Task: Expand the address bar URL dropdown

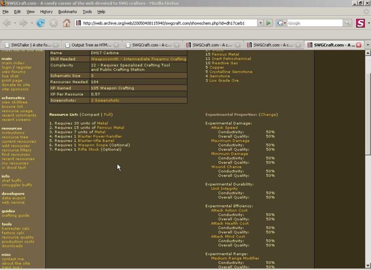Action: [260, 23]
